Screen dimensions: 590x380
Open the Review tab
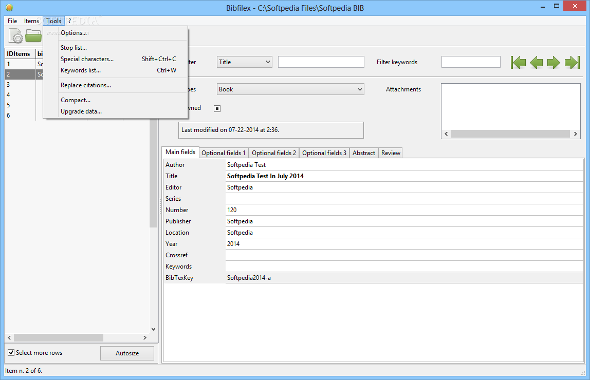(x=391, y=153)
